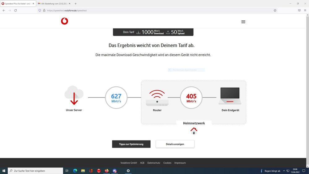Close the AW: Bestellung tab

point(69,3)
